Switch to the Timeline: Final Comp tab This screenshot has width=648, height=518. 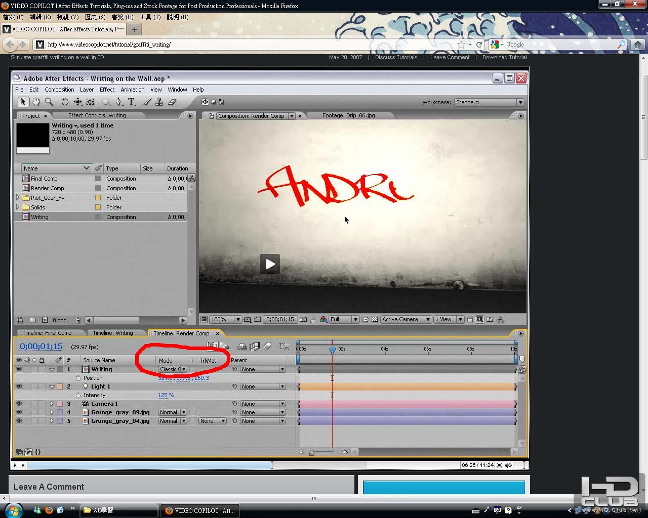tap(47, 333)
